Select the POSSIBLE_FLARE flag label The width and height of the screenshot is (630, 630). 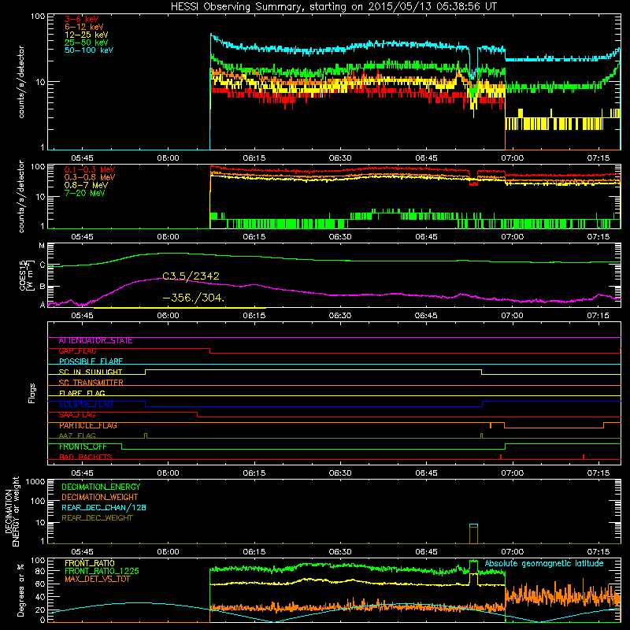click(x=91, y=361)
